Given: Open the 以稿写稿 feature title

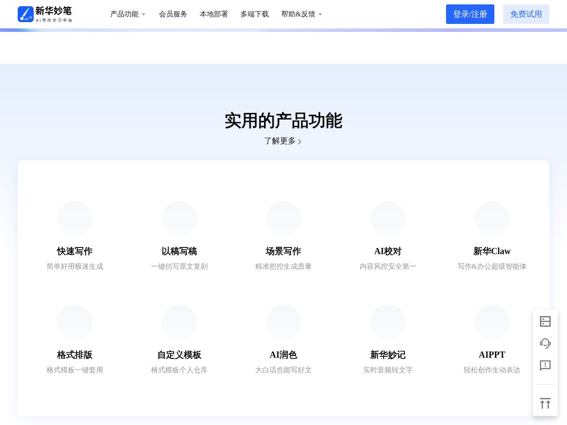Looking at the screenshot, I should coord(179,251).
